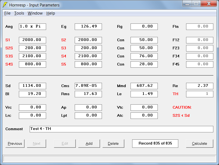Select the F34 input field

(200, 56)
